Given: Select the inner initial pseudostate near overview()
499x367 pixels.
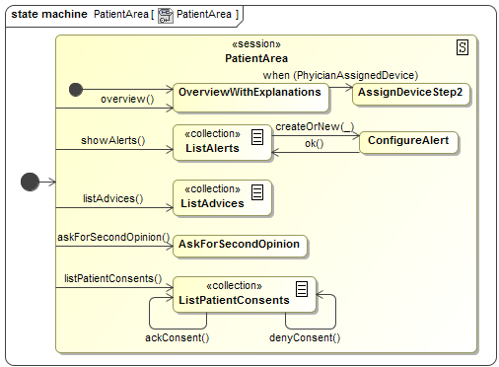Looking at the screenshot, I should (x=76, y=90).
